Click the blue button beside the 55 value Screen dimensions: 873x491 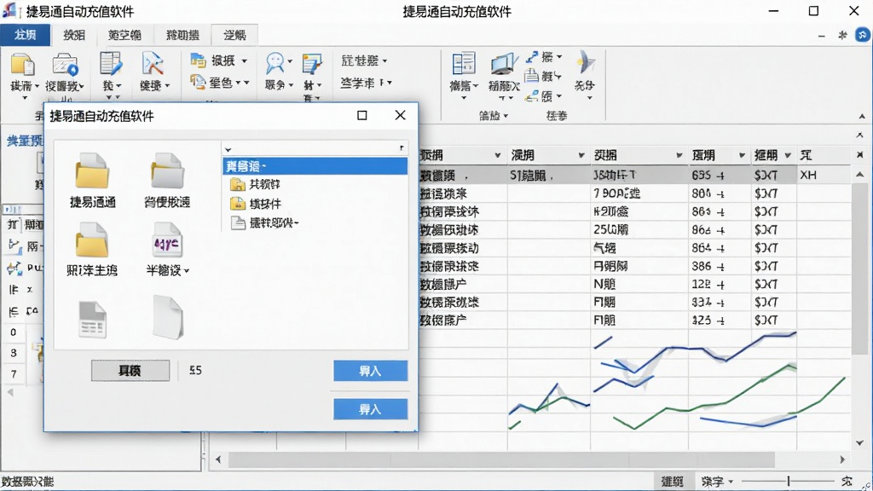pos(370,371)
